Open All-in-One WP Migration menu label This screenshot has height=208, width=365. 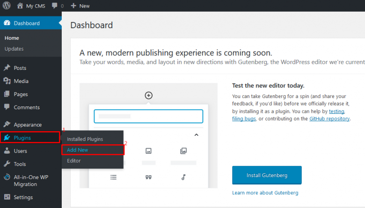(x=31, y=180)
